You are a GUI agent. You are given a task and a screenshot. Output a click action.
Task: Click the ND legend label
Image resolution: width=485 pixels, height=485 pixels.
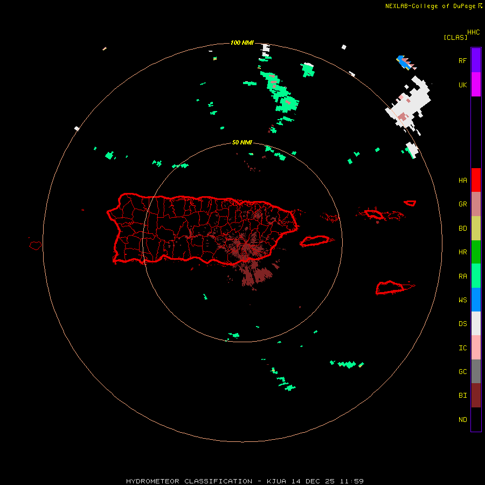462,420
